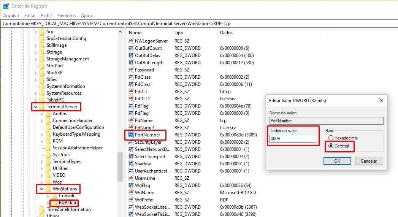The height and width of the screenshot is (217, 398).
Task: Select the Password string value icon
Action: pyautogui.click(x=131, y=70)
